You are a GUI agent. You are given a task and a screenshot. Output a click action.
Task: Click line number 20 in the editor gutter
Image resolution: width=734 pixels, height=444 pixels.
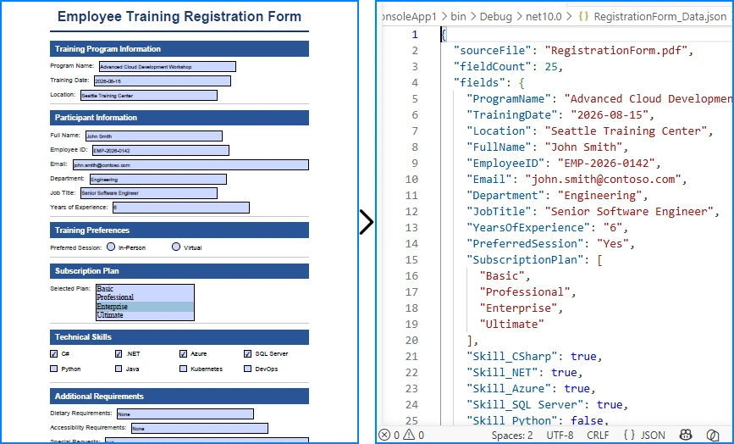point(411,340)
